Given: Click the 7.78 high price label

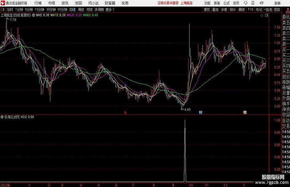Looking at the screenshot, I should (x=13, y=20).
